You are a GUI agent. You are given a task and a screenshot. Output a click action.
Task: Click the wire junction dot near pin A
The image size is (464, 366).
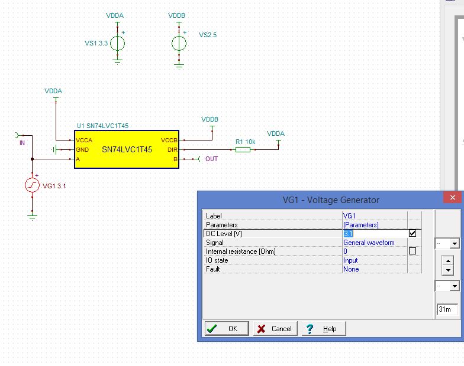pyautogui.click(x=32, y=159)
